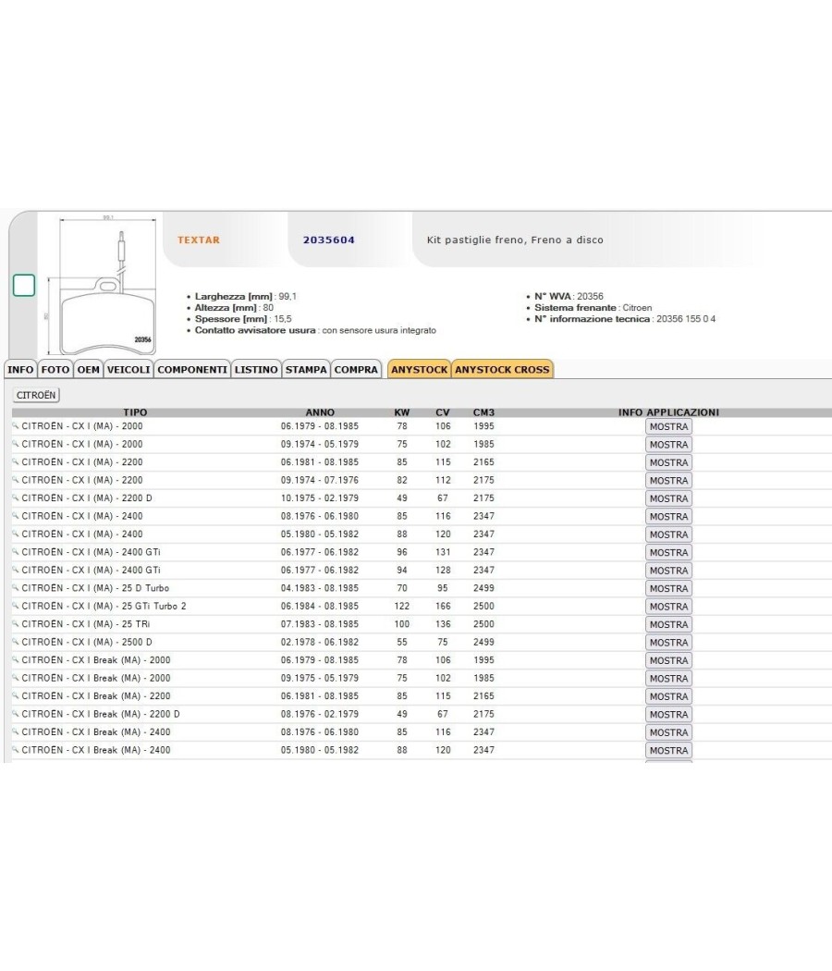Show applications for CX I 2200 82 kW
The width and height of the screenshot is (832, 971).
(x=668, y=481)
